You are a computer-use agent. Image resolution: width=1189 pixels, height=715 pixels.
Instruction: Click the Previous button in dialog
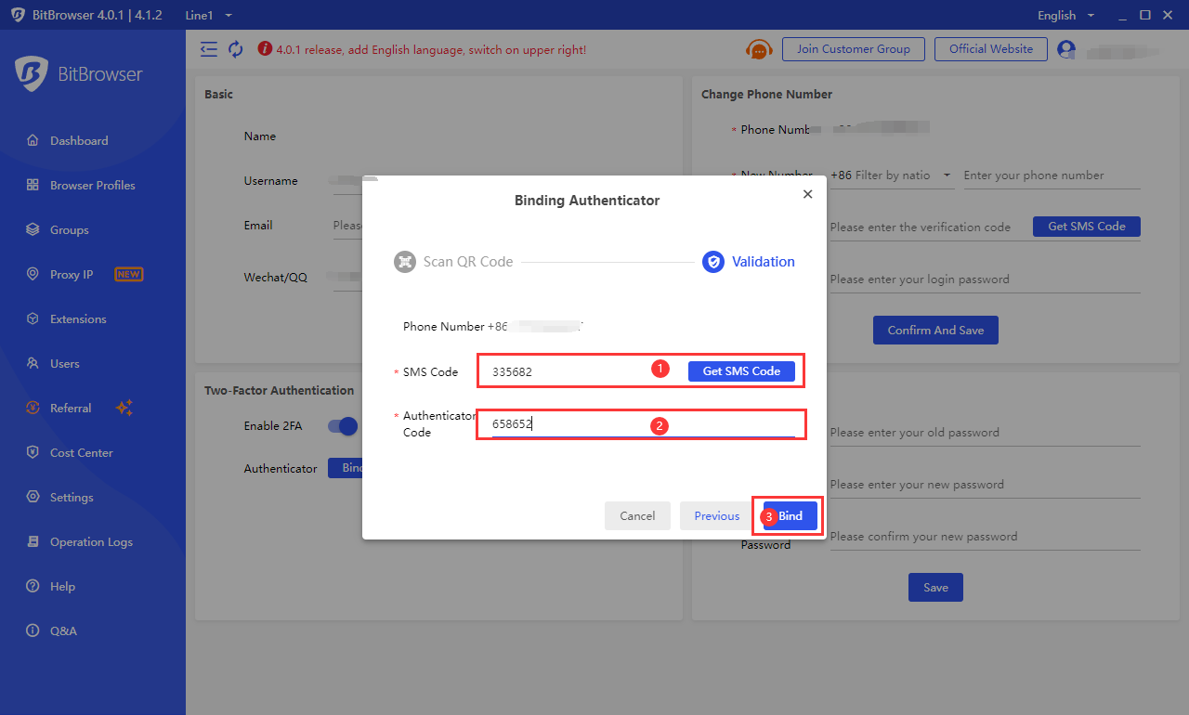tap(717, 516)
